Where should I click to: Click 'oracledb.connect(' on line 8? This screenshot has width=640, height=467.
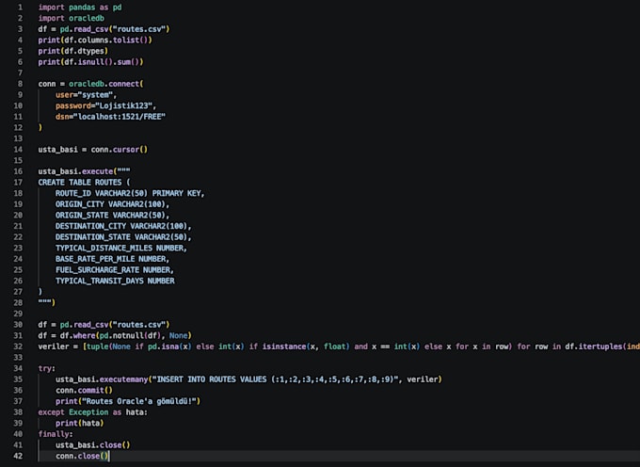105,84
